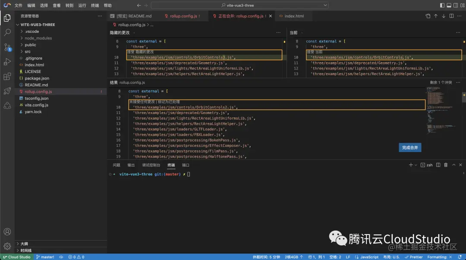
Task: Go forward with the navigation arrow
Action: coord(146,5)
